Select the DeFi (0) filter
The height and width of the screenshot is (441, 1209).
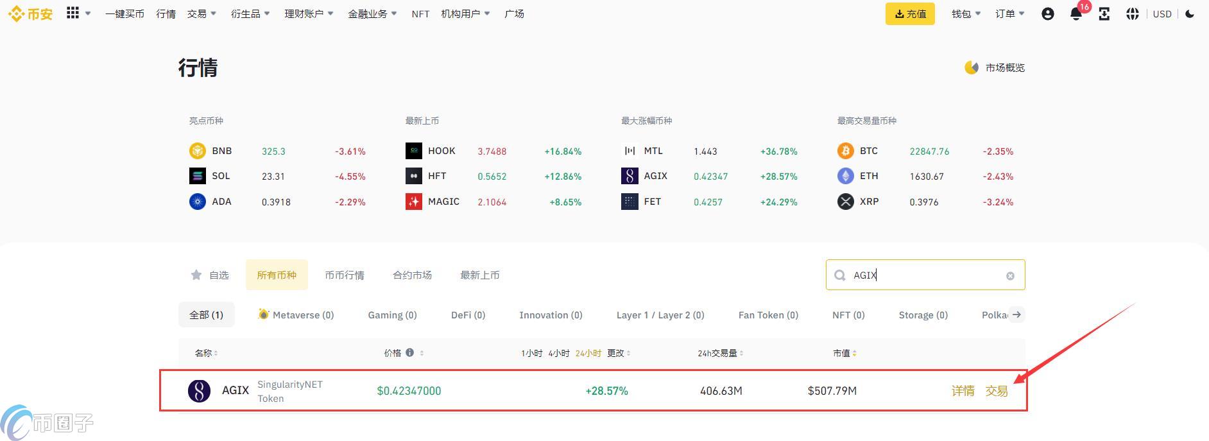(x=468, y=315)
